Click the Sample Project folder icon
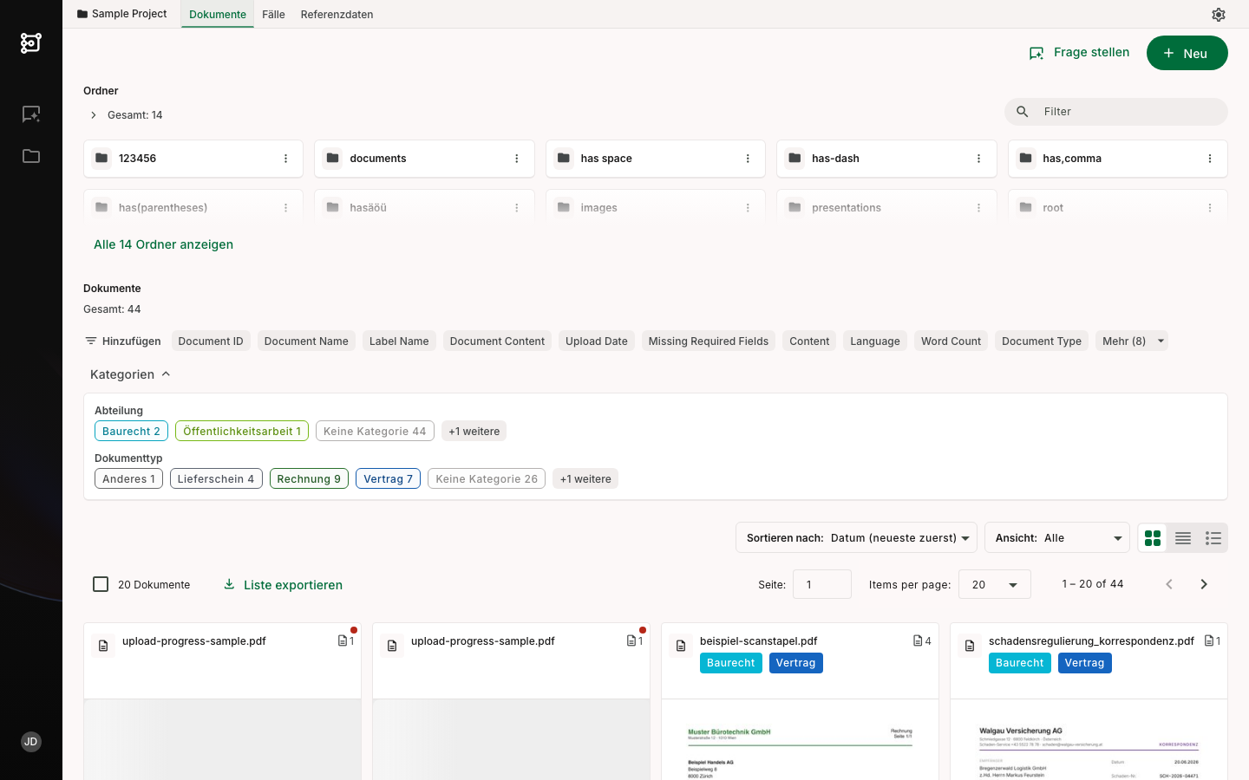The image size is (1249, 780). point(82,14)
